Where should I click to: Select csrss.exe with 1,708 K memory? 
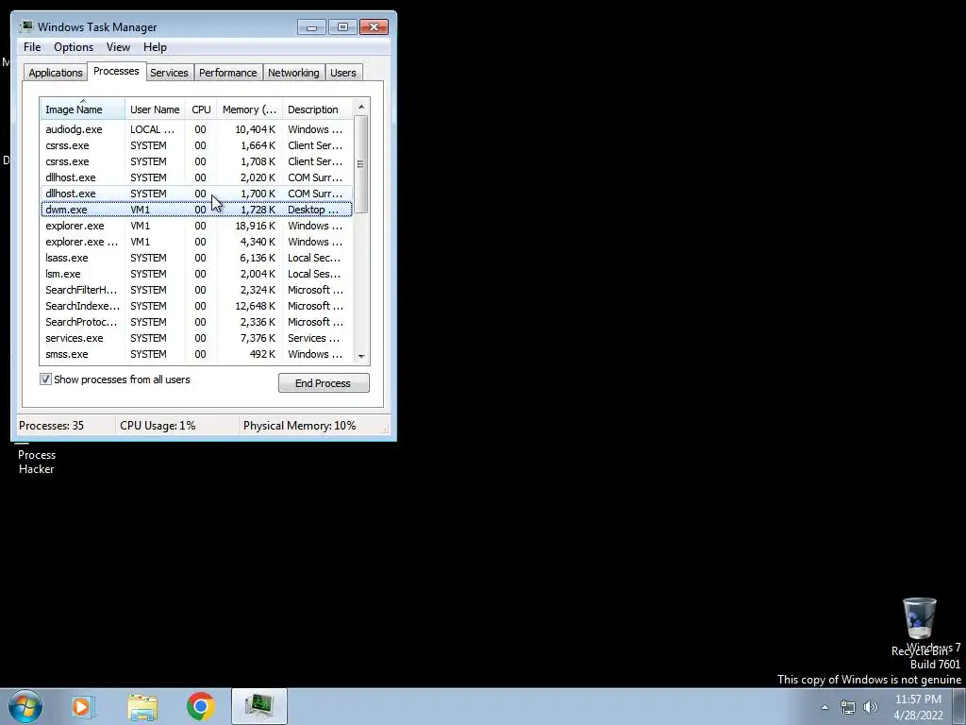click(x=196, y=161)
